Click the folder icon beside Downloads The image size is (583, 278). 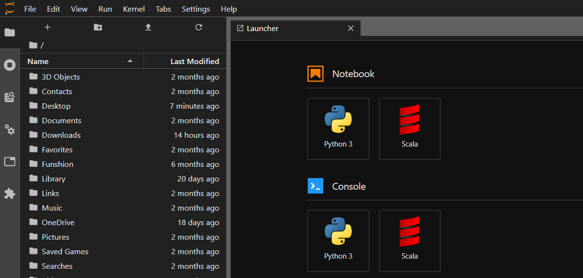[x=33, y=135]
